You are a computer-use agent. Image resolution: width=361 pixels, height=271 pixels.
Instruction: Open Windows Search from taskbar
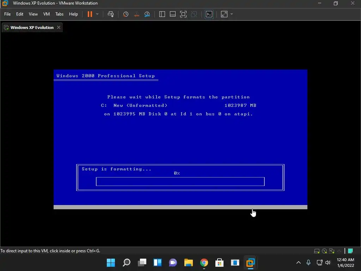click(127, 263)
